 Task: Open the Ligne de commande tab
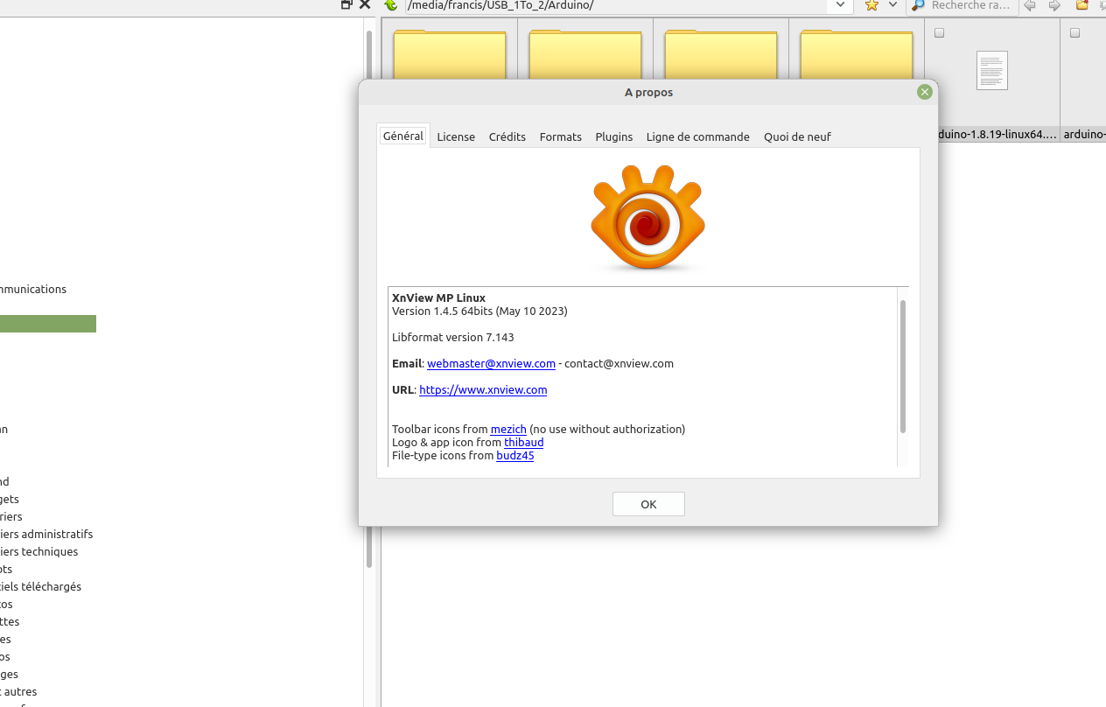click(698, 136)
